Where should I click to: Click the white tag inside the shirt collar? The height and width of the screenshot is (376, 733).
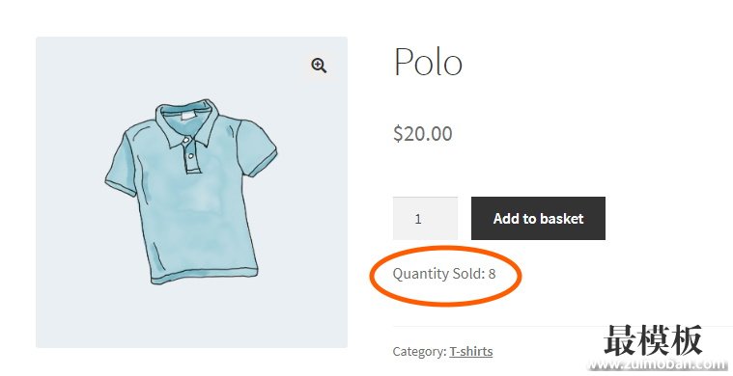188,115
